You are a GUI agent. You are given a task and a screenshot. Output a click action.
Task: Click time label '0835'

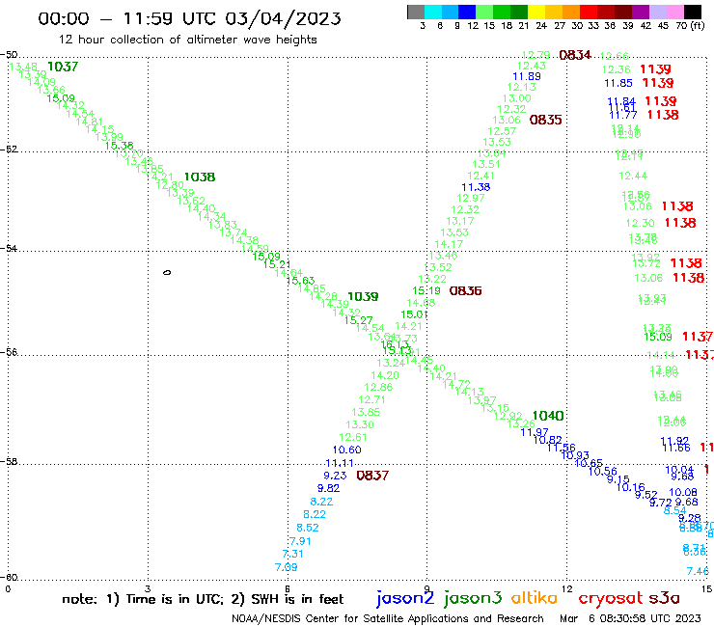[545, 121]
